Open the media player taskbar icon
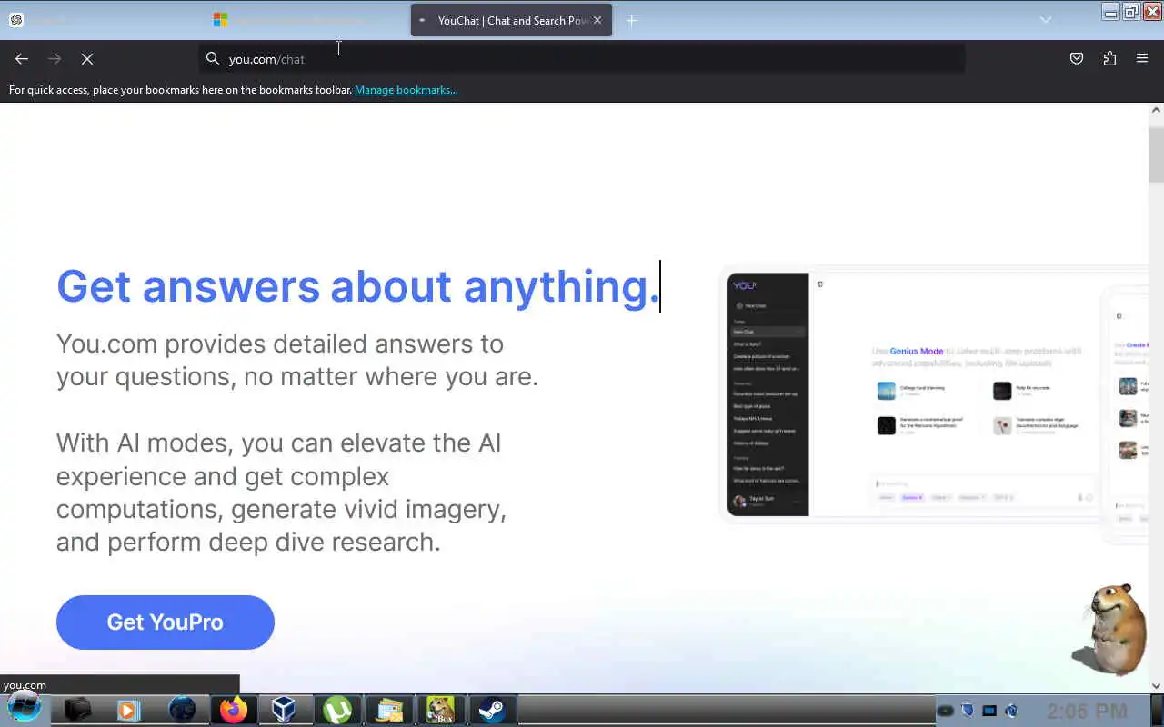The width and height of the screenshot is (1164, 727). pyautogui.click(x=129, y=710)
